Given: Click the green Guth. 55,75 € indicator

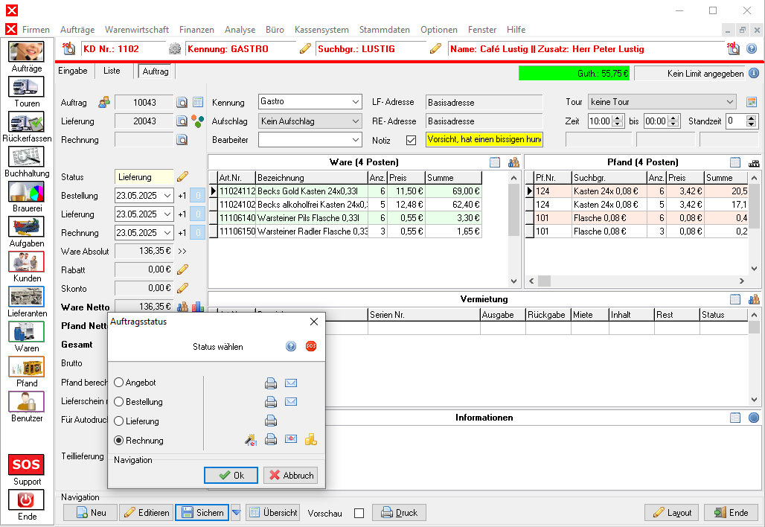Looking at the screenshot, I should 574,74.
